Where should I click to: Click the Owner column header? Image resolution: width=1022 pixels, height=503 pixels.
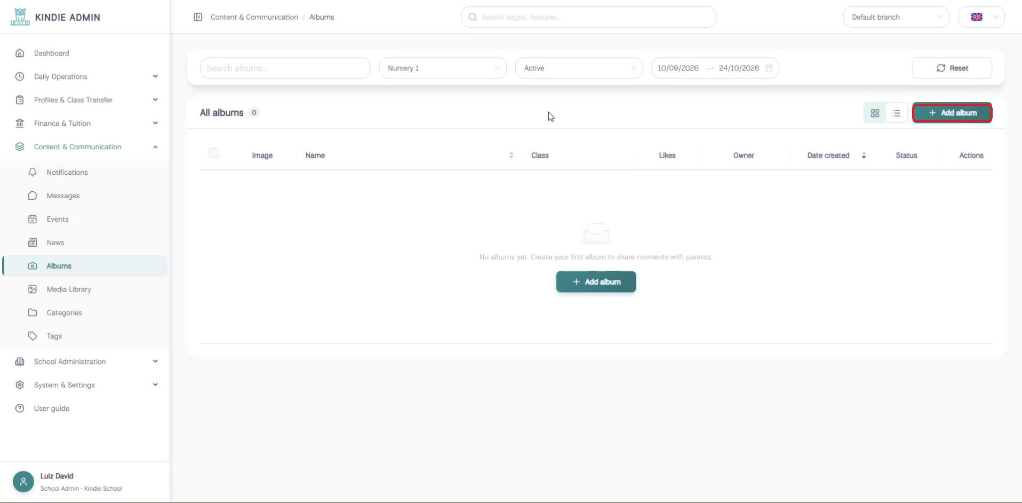point(744,156)
